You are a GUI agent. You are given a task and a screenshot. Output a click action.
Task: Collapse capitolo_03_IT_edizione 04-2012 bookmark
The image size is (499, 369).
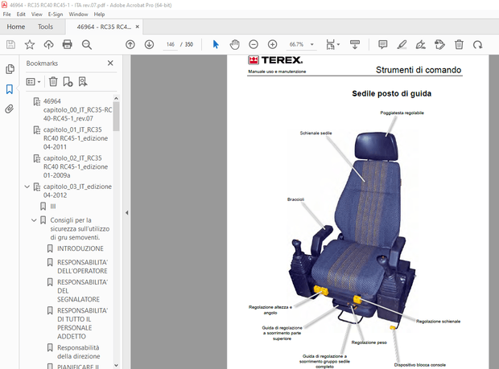coord(27,187)
